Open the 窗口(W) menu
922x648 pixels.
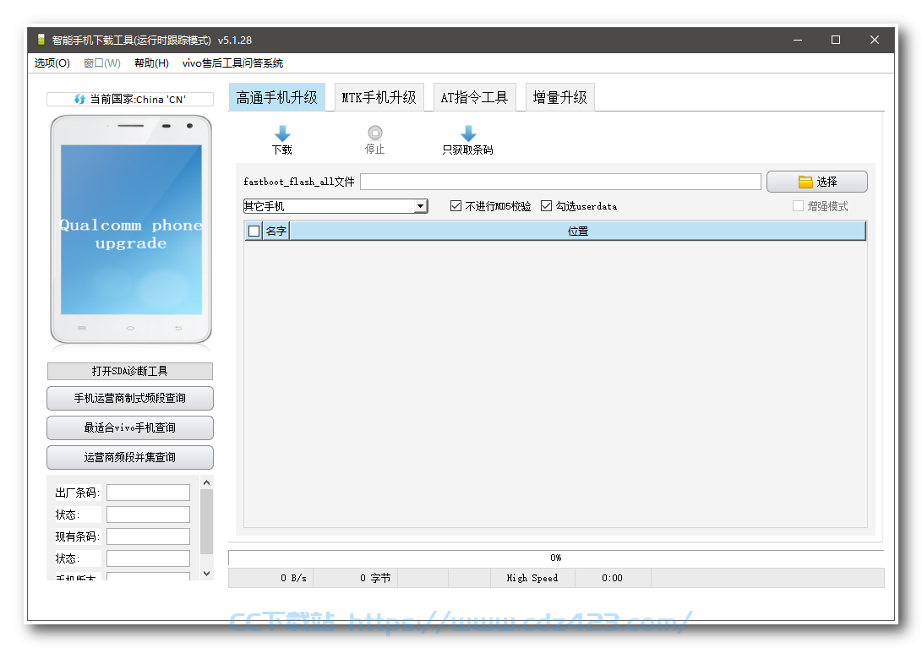pyautogui.click(x=101, y=63)
